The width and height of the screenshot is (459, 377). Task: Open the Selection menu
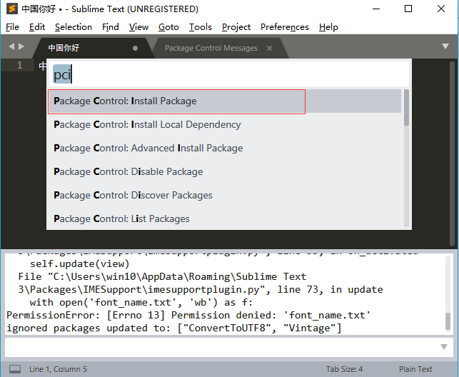[x=74, y=27]
